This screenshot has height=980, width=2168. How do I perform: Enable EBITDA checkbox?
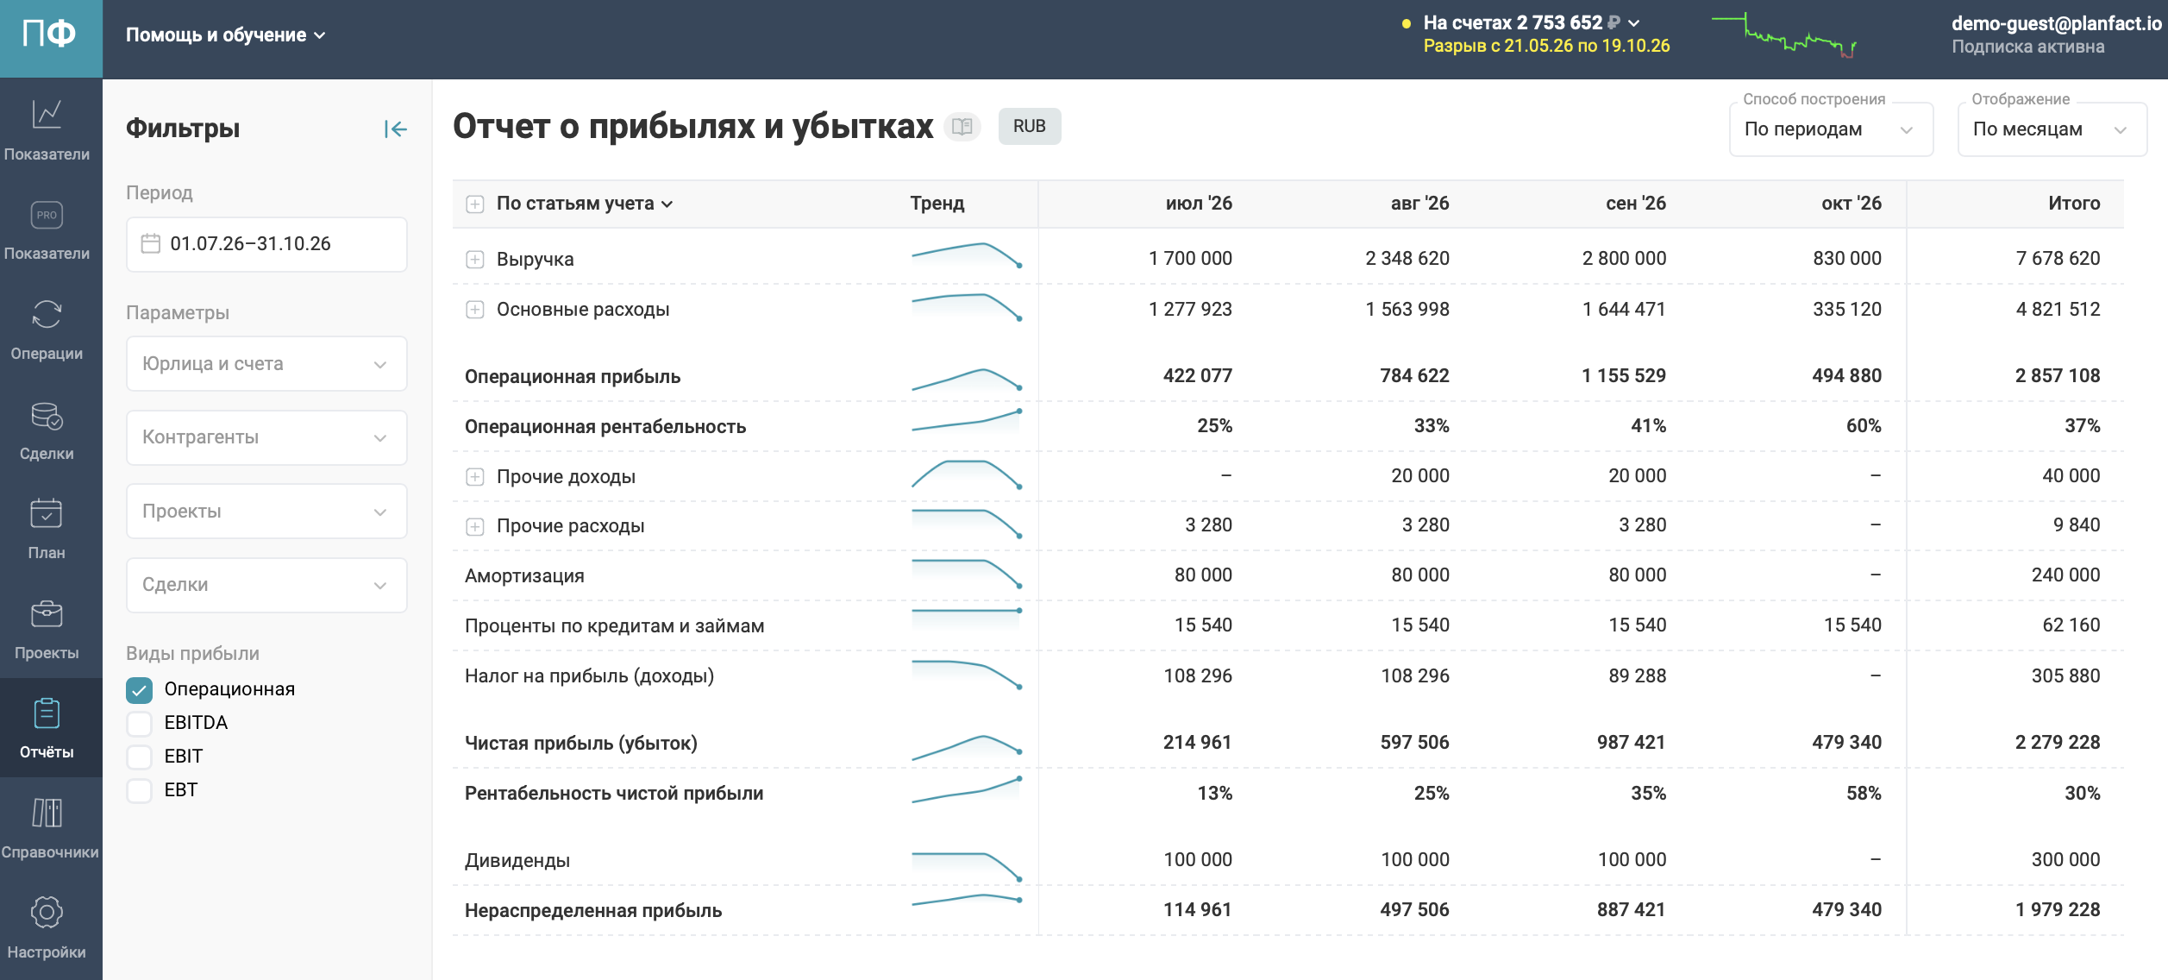(x=139, y=723)
